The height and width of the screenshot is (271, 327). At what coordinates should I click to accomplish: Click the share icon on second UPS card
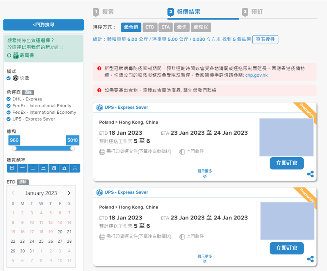tap(310, 259)
